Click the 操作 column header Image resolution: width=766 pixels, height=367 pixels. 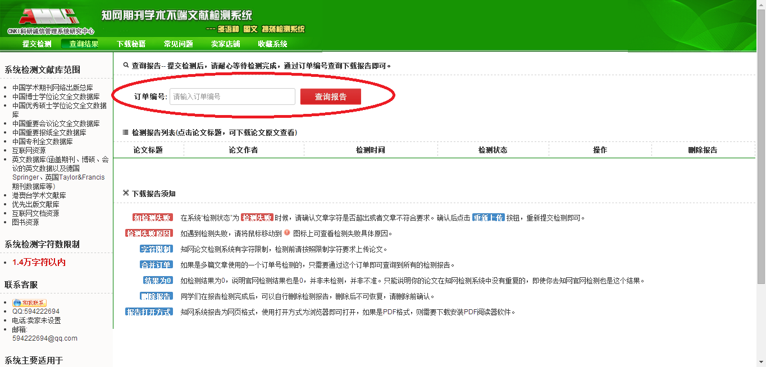coord(600,150)
